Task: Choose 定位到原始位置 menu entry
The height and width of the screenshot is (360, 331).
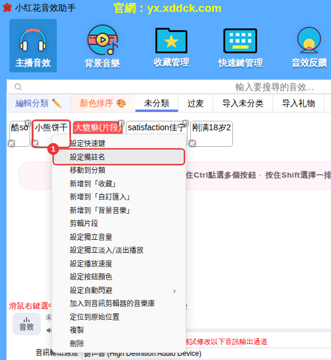Action: click(x=119, y=317)
